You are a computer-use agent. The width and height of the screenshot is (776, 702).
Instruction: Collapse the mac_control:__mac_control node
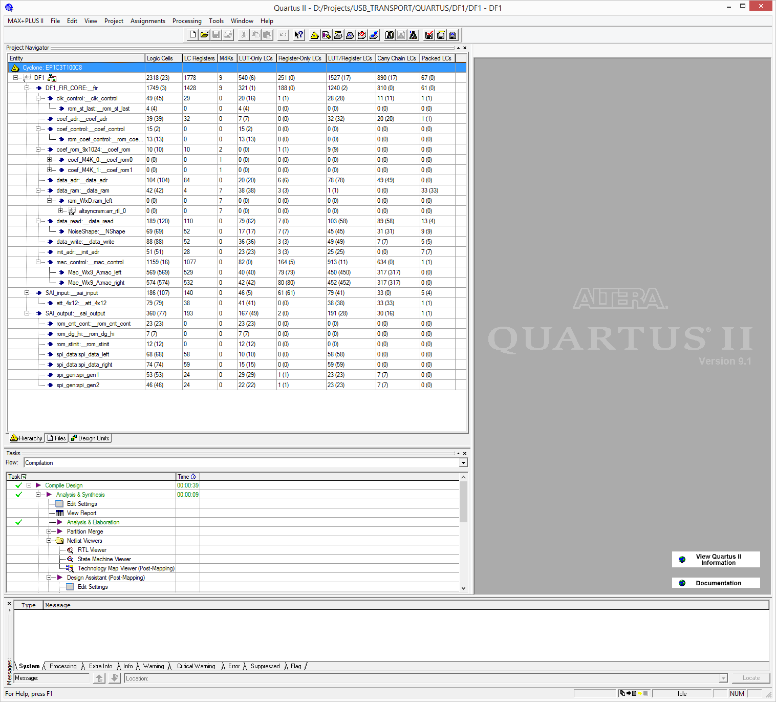tap(38, 262)
